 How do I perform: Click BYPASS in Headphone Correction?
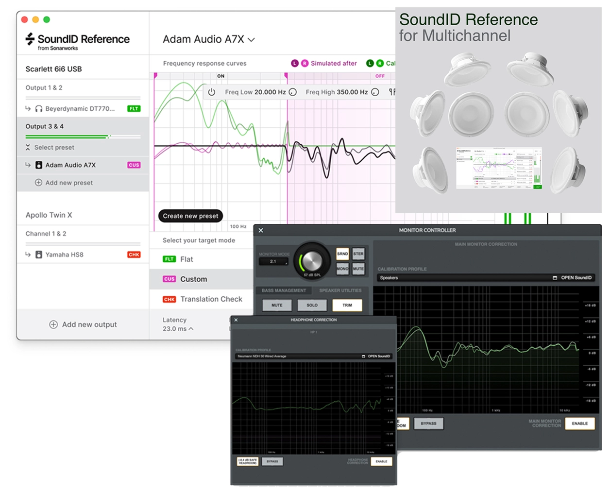pos(272,461)
